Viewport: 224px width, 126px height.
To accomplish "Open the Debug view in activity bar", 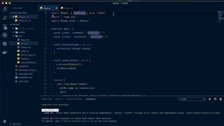I will pos(5,35).
